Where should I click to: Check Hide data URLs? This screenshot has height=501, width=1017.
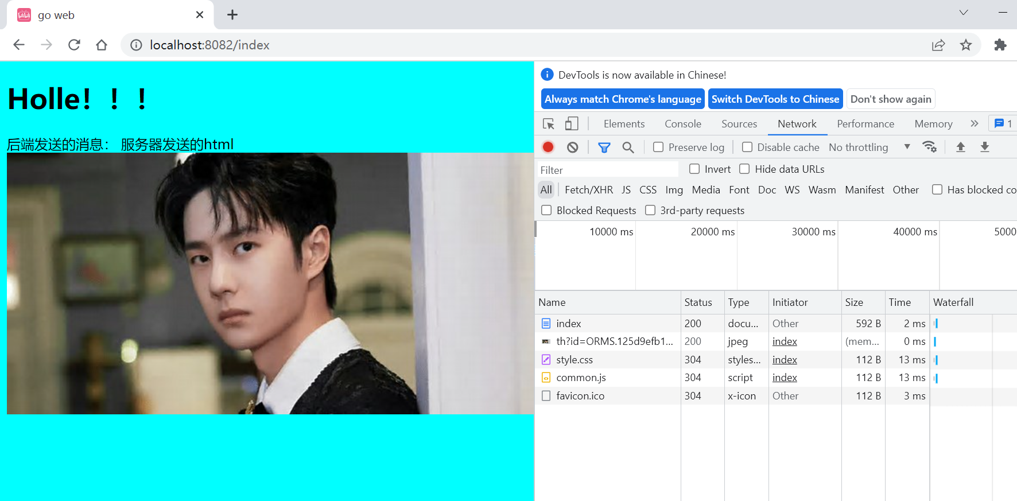[x=744, y=169]
